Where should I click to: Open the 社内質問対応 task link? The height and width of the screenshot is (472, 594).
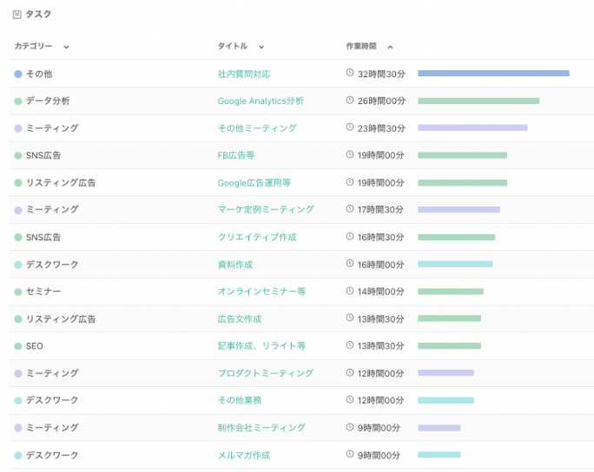click(244, 75)
